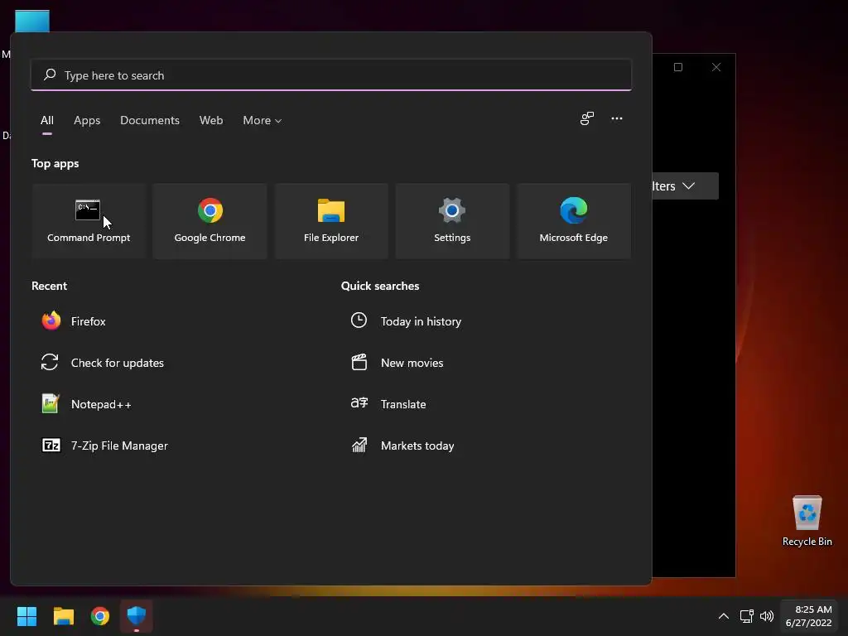The image size is (848, 636).
Task: Open the three-dot options menu
Action: click(x=616, y=118)
